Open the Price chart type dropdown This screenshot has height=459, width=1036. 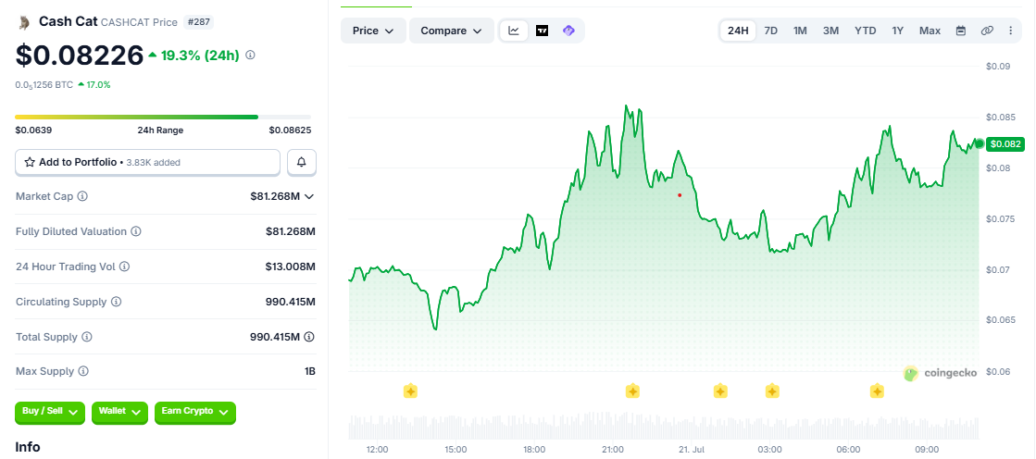pos(373,31)
